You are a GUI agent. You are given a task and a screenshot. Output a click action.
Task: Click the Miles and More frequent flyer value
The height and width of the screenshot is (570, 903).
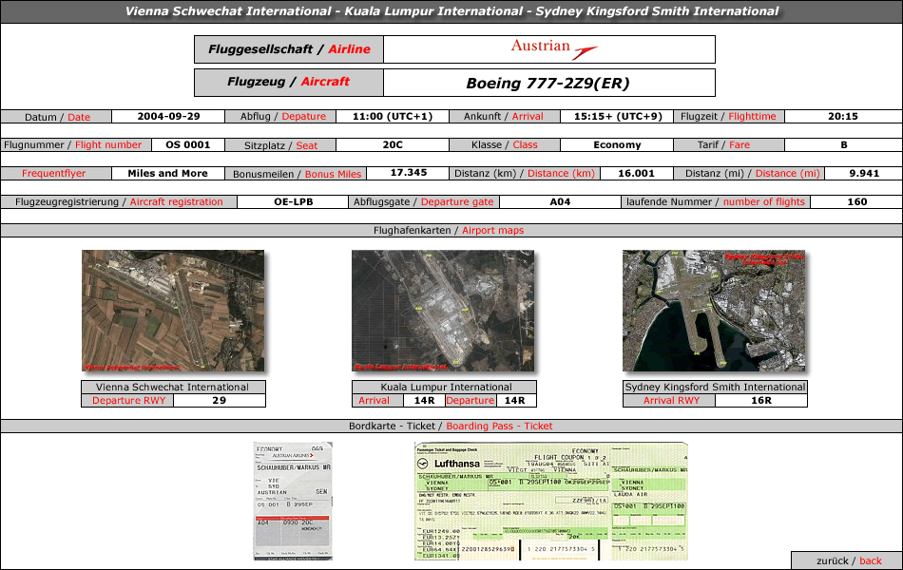point(167,173)
